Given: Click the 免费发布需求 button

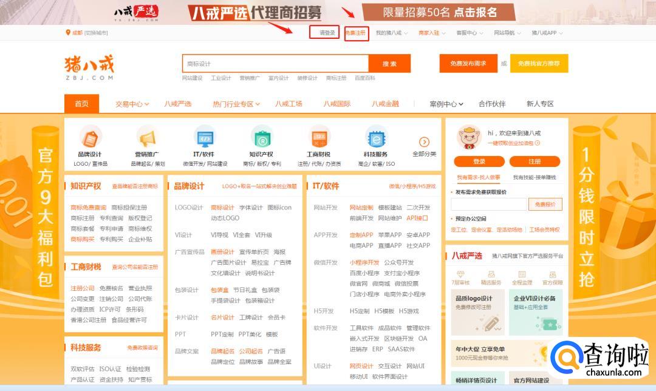Looking at the screenshot, I should click(468, 64).
